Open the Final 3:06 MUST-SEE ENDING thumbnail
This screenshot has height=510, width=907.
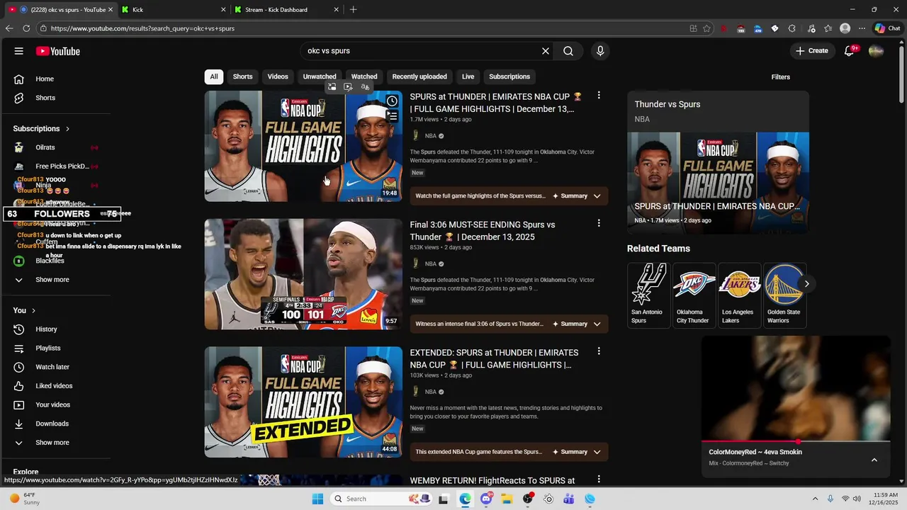[303, 274]
